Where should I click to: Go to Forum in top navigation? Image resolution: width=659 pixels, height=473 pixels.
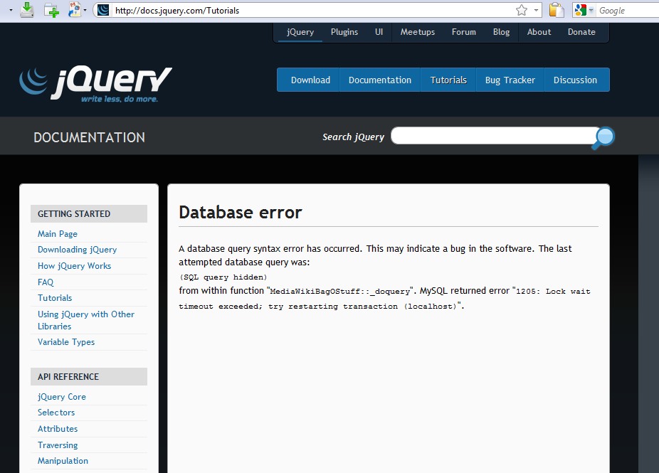[464, 32]
